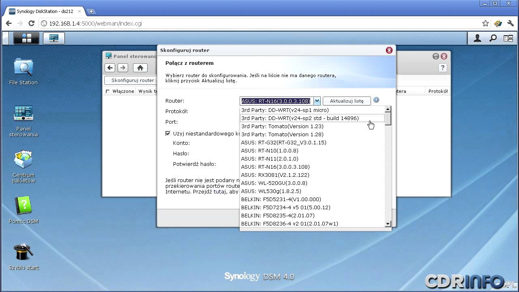Select BELKIN: F5D5231-4(V1.00.000)
The image size is (519, 292).
(312, 199)
